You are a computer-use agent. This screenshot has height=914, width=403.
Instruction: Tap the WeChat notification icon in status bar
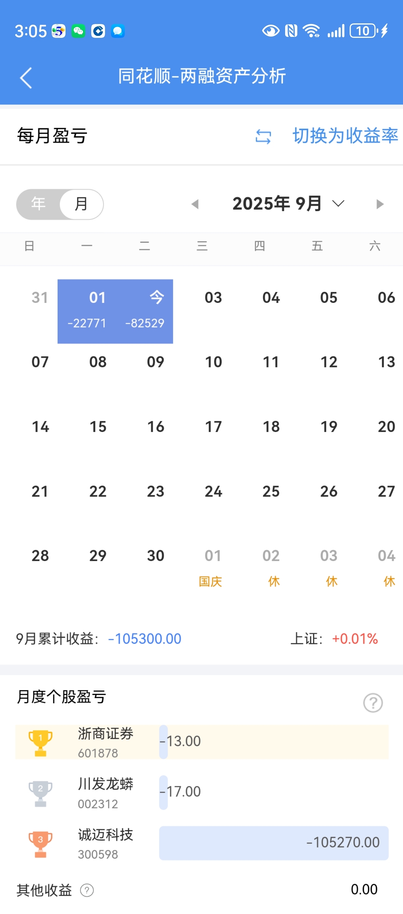click(78, 31)
